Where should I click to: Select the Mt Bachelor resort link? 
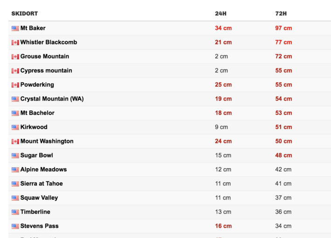click(x=37, y=113)
